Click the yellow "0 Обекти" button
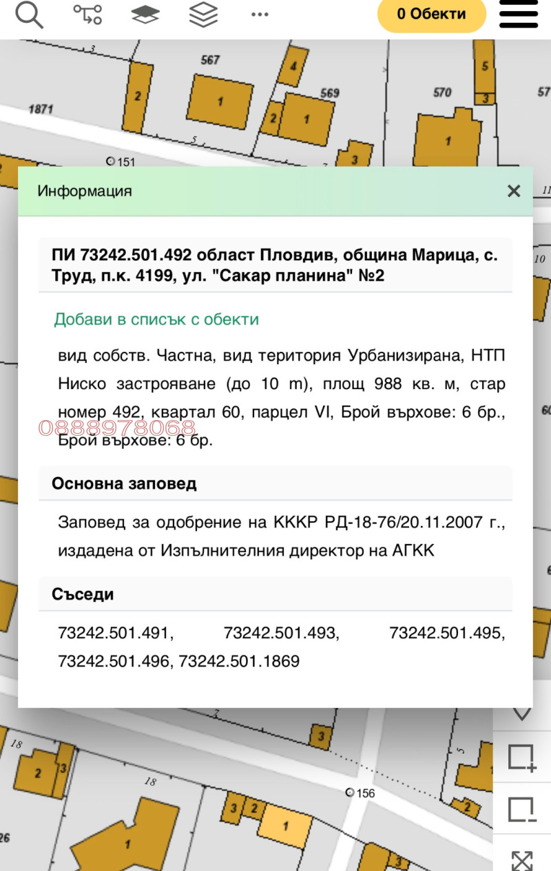This screenshot has height=871, width=551. pos(431,14)
